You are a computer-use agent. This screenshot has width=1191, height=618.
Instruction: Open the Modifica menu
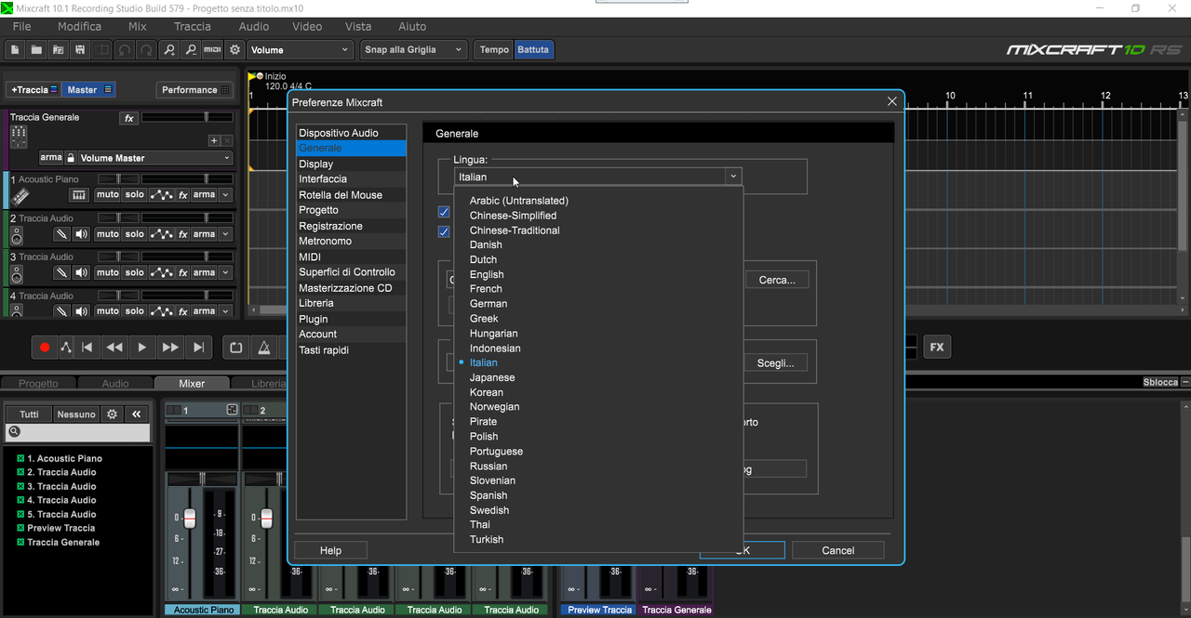click(79, 26)
